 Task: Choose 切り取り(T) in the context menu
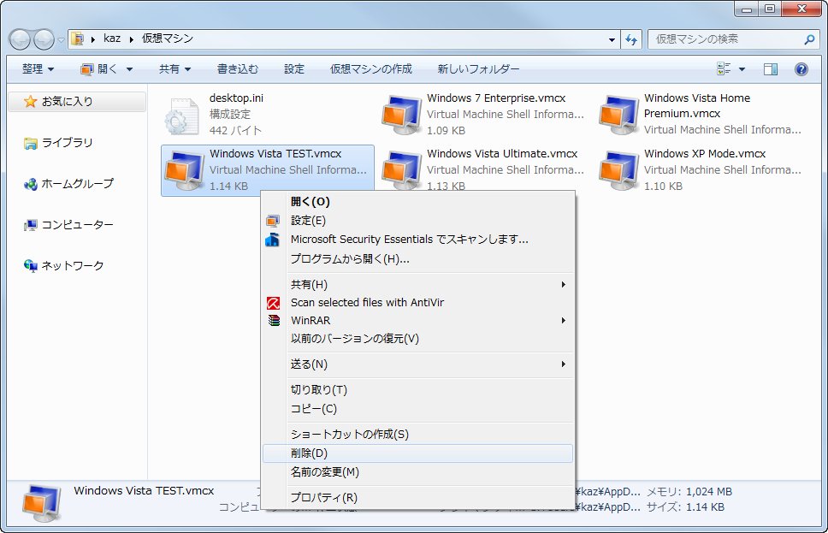point(417,390)
